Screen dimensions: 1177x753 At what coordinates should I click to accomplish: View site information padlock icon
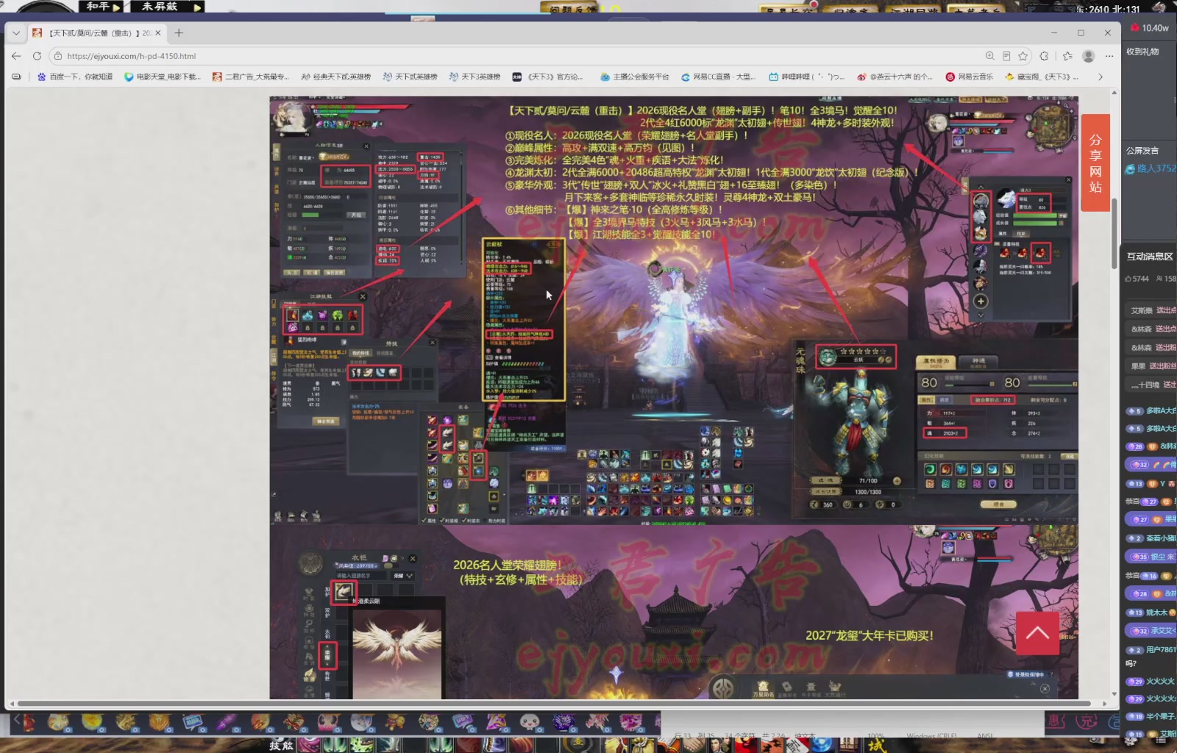coord(58,56)
